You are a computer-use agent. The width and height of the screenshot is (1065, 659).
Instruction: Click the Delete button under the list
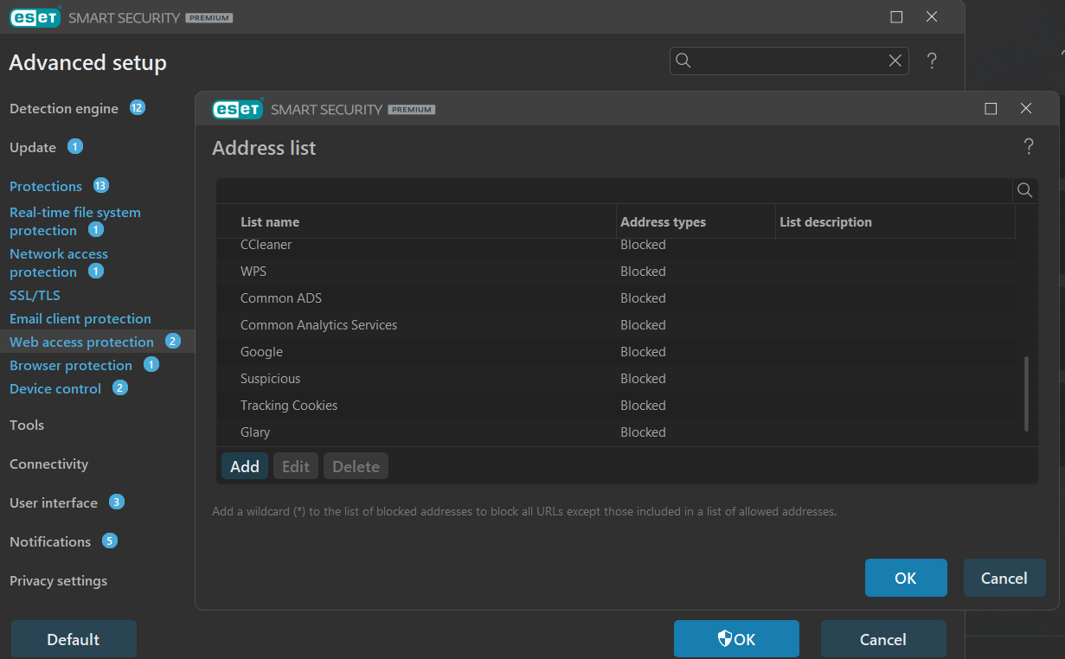(356, 466)
